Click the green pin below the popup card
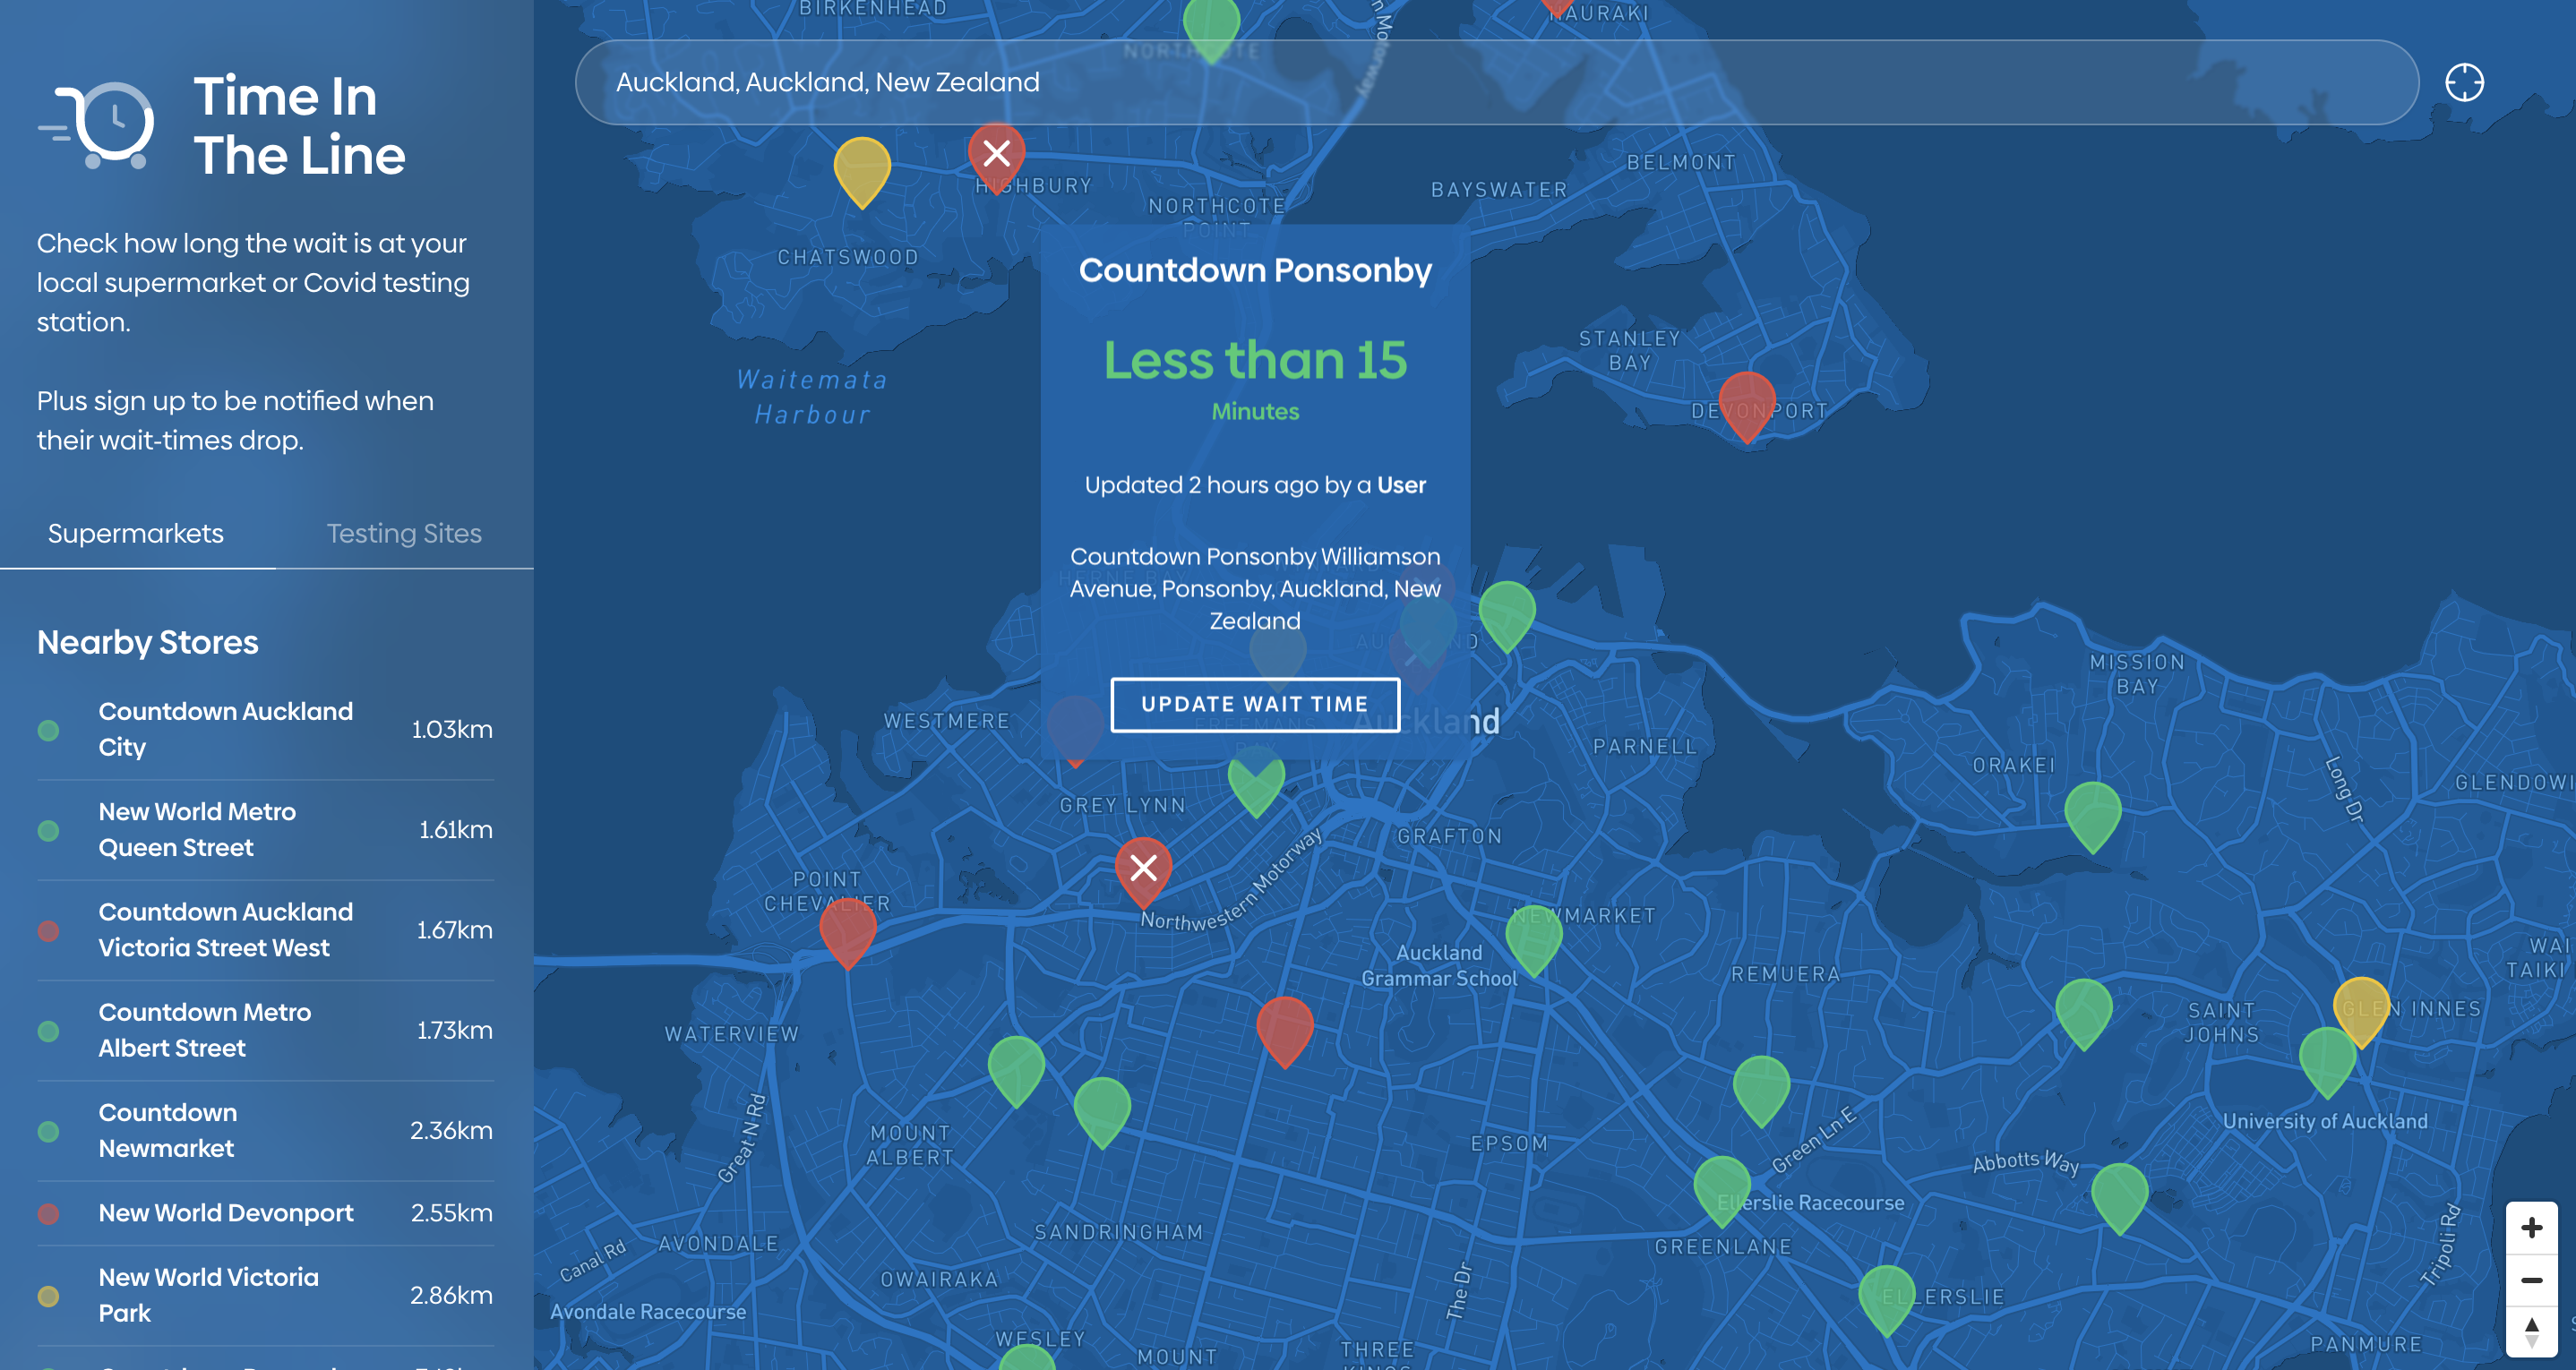Screen dimensions: 2576x1370 point(1256,785)
